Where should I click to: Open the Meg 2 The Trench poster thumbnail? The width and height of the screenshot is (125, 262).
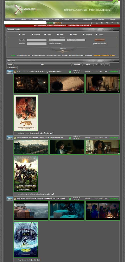(26, 240)
